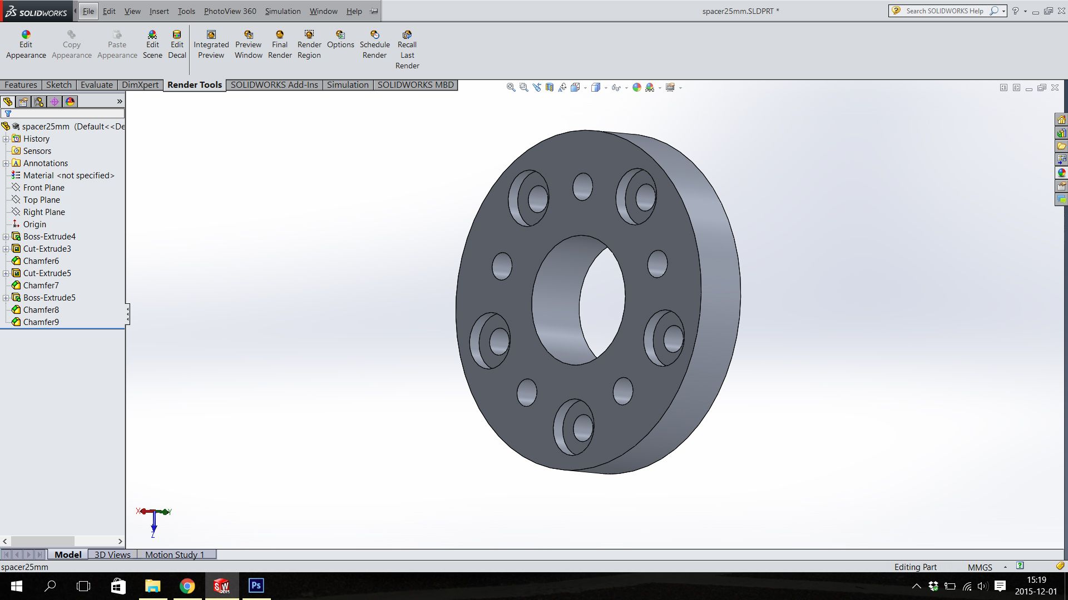This screenshot has height=600, width=1068.
Task: Click the Section View icon
Action: [x=550, y=87]
